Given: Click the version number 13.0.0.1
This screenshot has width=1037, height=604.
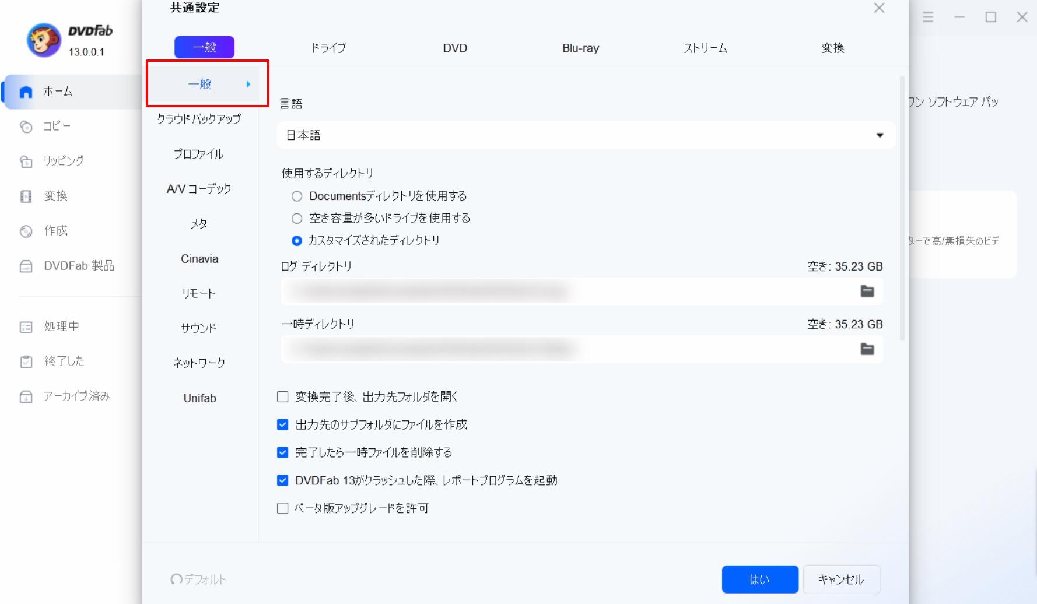Looking at the screenshot, I should click(86, 52).
